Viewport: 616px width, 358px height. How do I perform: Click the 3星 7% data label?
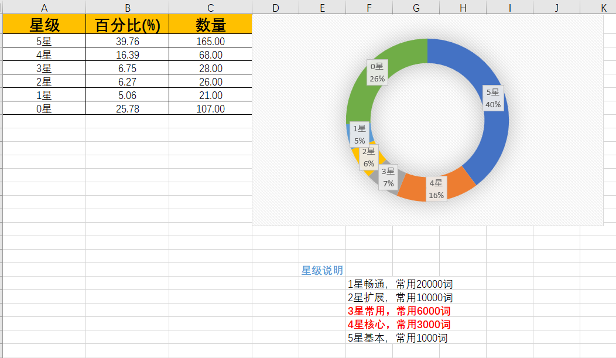tap(388, 177)
